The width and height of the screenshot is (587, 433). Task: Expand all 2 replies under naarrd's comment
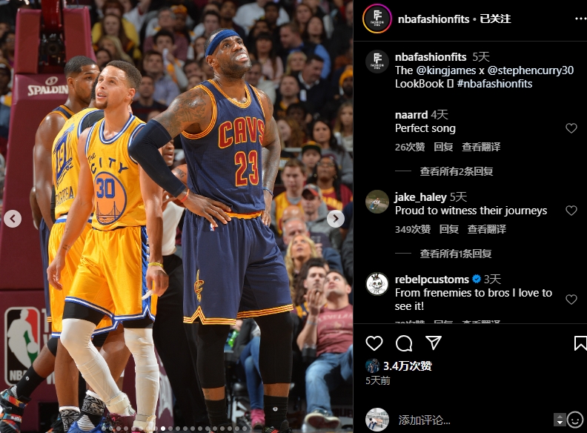[456, 171]
